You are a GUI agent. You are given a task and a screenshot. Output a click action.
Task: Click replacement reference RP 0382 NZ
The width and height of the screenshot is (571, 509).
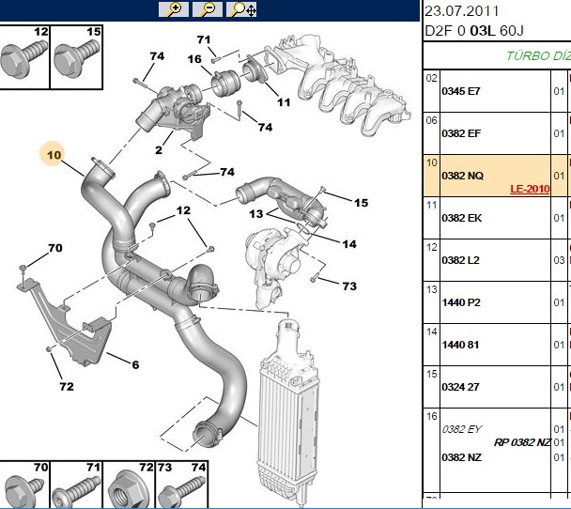tap(522, 442)
